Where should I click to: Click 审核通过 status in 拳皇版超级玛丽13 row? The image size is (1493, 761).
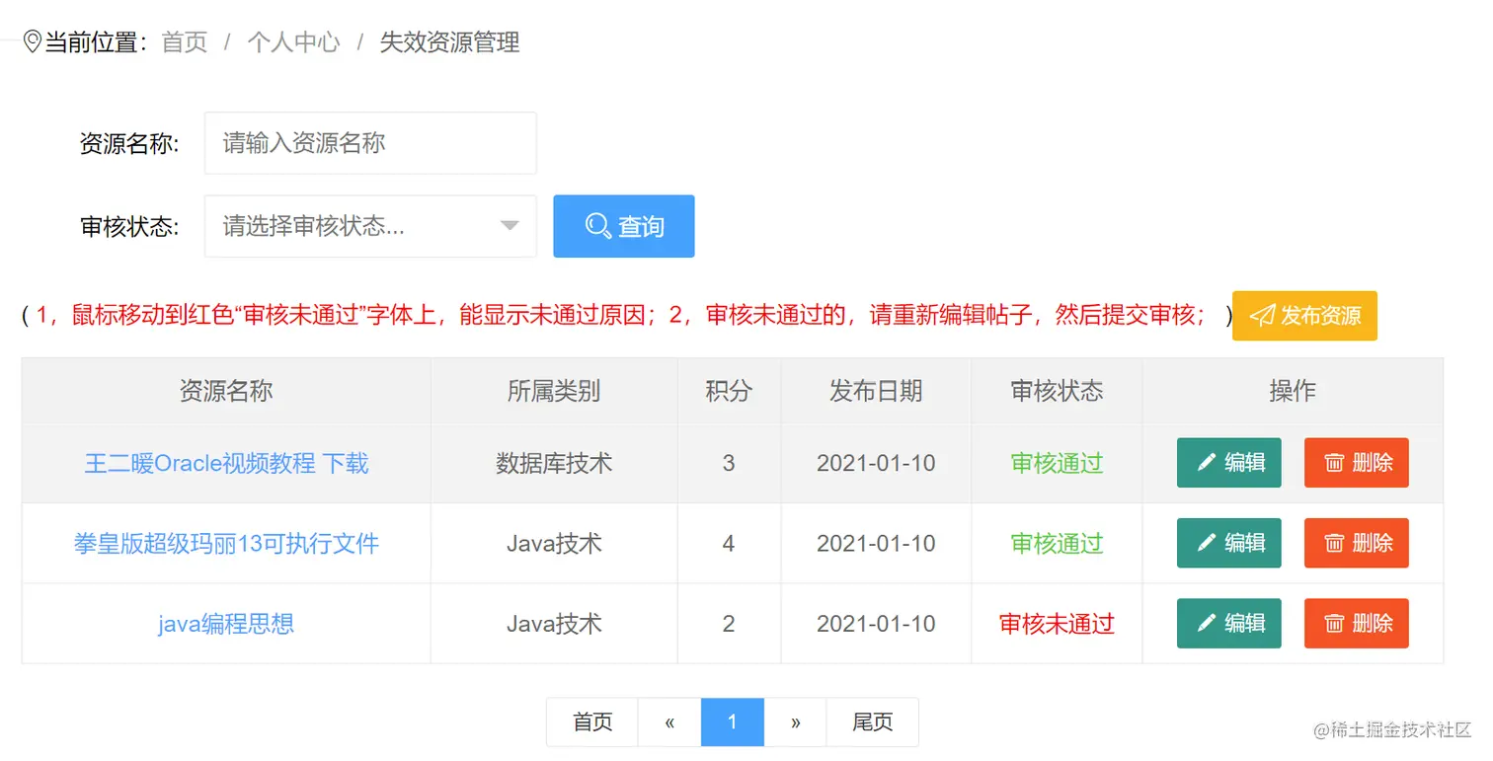pyautogui.click(x=1057, y=543)
